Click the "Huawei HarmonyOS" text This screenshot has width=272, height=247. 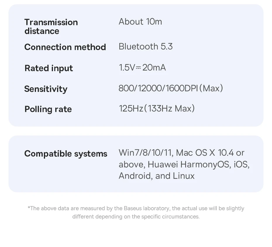tap(188, 164)
